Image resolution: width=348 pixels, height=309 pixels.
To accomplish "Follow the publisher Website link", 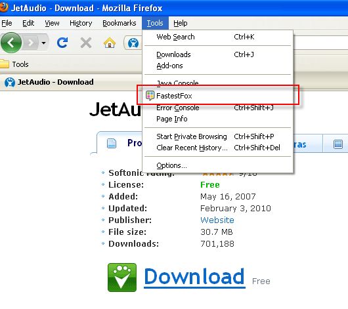I will click(x=217, y=220).
